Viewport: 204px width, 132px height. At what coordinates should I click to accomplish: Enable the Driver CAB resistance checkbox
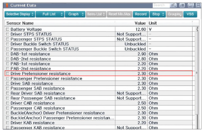click(x=8, y=103)
